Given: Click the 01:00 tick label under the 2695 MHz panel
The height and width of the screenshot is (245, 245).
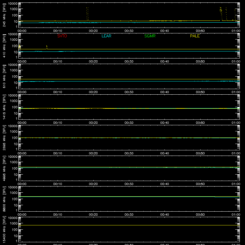Looking at the screenshot, I should coord(236,153).
